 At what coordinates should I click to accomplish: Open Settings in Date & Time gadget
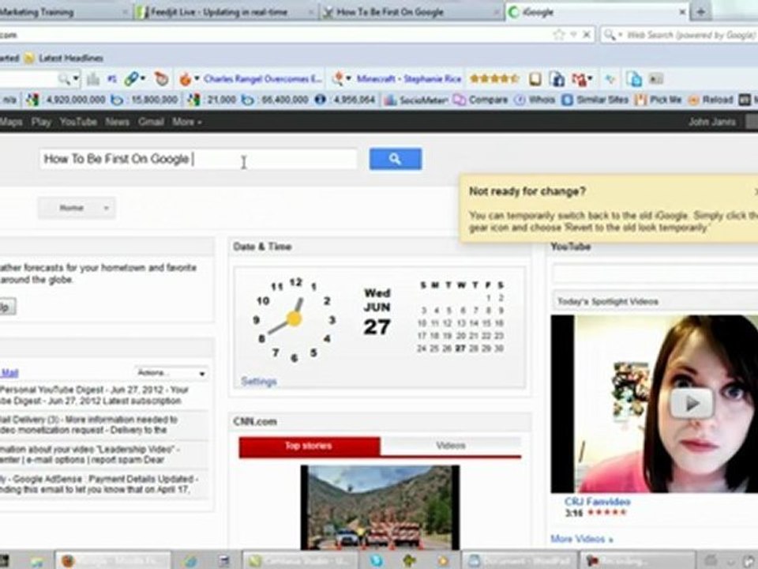pyautogui.click(x=259, y=381)
